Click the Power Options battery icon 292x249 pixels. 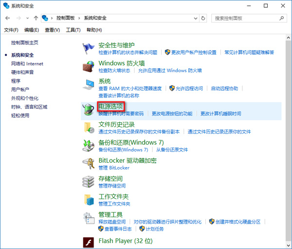[x=89, y=109]
